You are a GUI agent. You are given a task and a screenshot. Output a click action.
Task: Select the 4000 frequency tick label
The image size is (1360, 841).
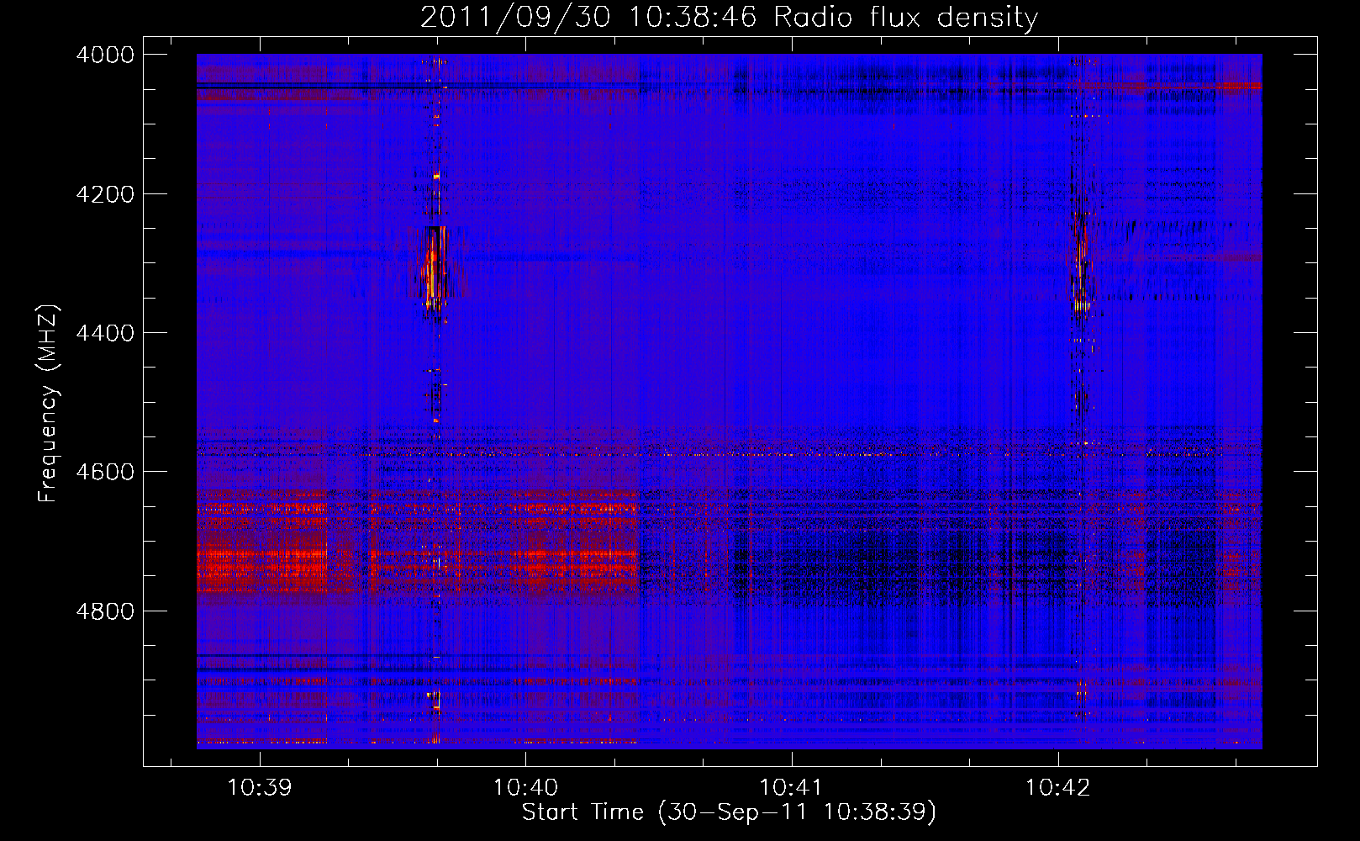[x=105, y=55]
